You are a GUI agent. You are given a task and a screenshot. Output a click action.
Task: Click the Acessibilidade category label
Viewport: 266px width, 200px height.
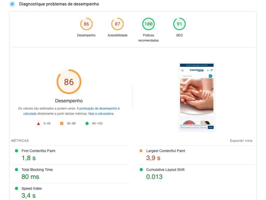point(117,35)
